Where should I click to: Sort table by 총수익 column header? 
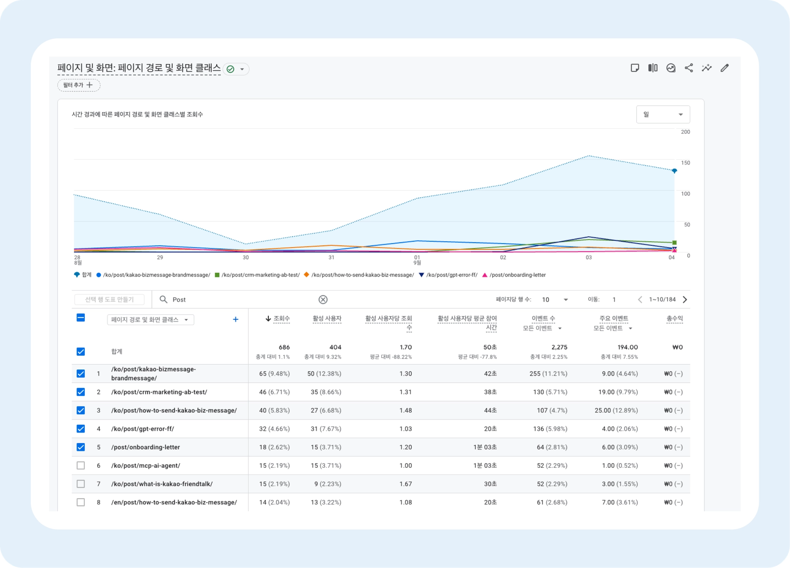click(x=674, y=319)
